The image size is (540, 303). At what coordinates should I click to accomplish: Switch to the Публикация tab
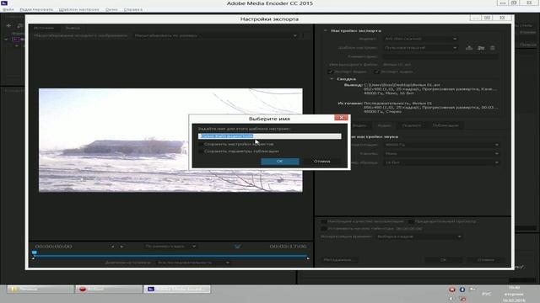445,125
